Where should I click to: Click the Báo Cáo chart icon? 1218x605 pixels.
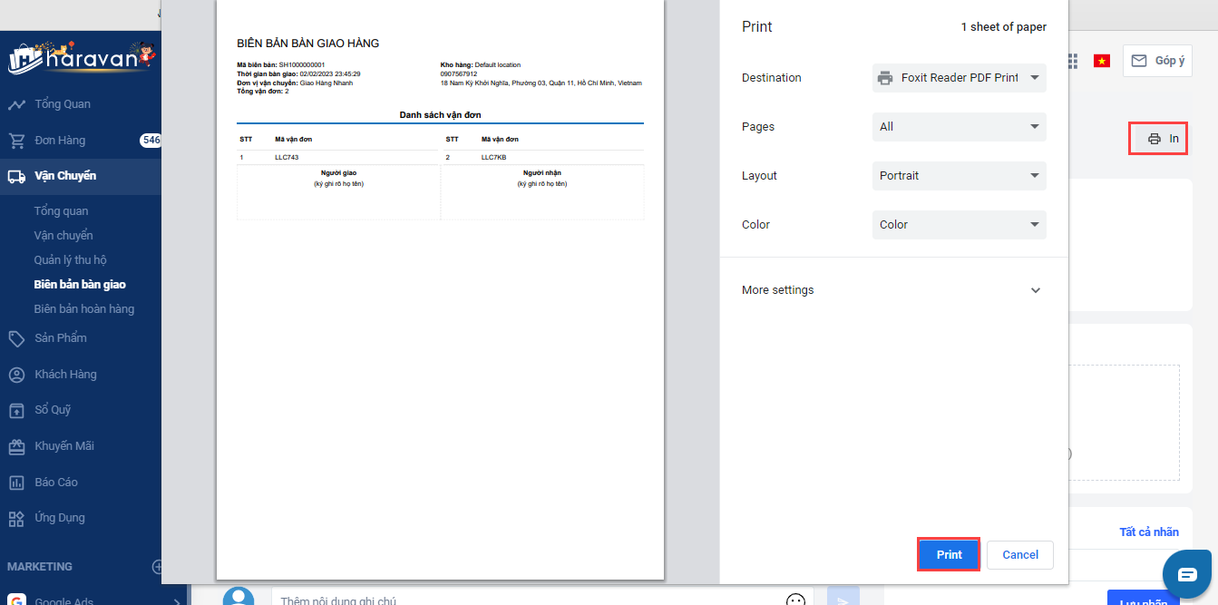[x=16, y=483]
